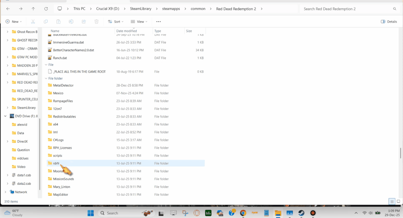Collapse the File group header
The width and height of the screenshot is (403, 218).
click(46, 65)
